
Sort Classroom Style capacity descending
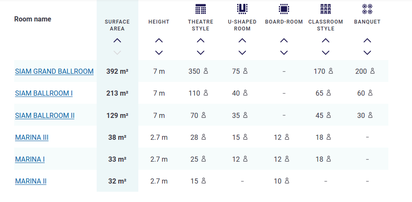[326, 52]
